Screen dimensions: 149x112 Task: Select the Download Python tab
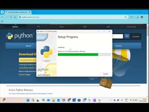tap(18, 12)
